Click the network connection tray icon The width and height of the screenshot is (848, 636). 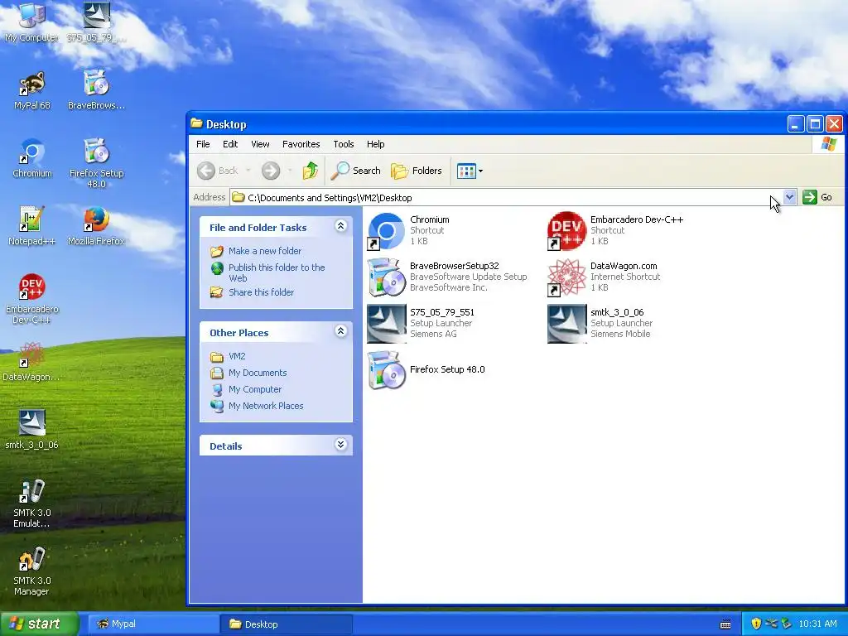[771, 624]
